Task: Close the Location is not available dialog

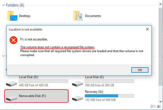Action: click(x=147, y=29)
